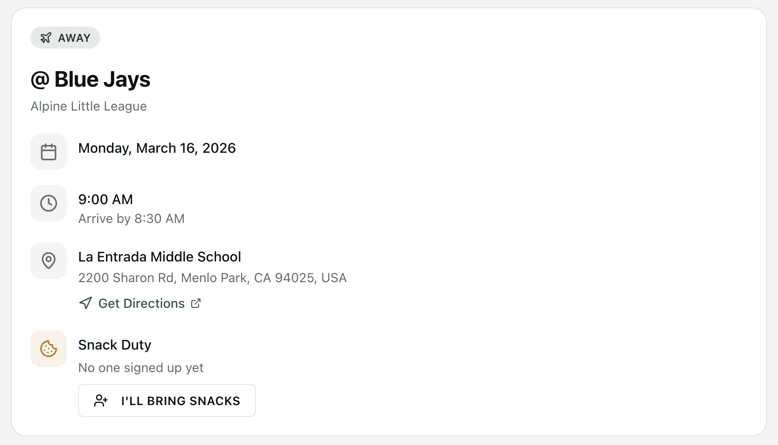
Task: Click the 9:00 AM start time
Action: 106,200
